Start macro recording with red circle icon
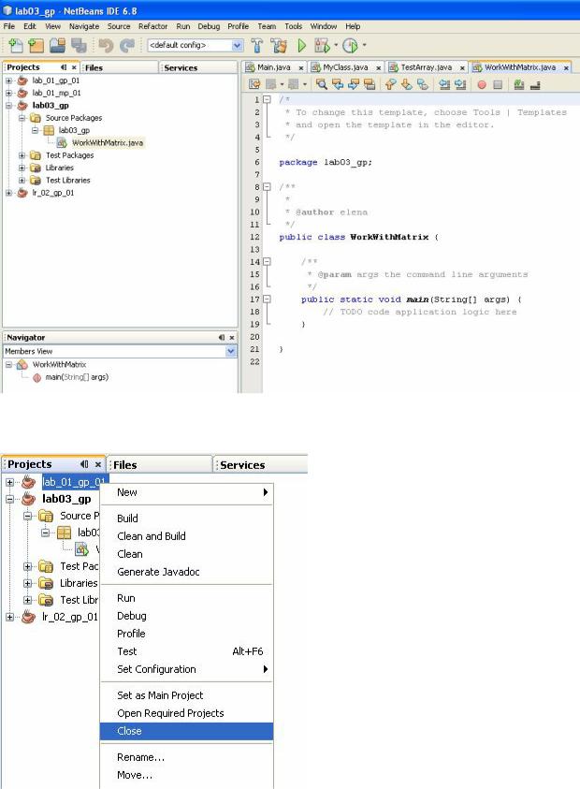This screenshot has width=580, height=789. 482,84
